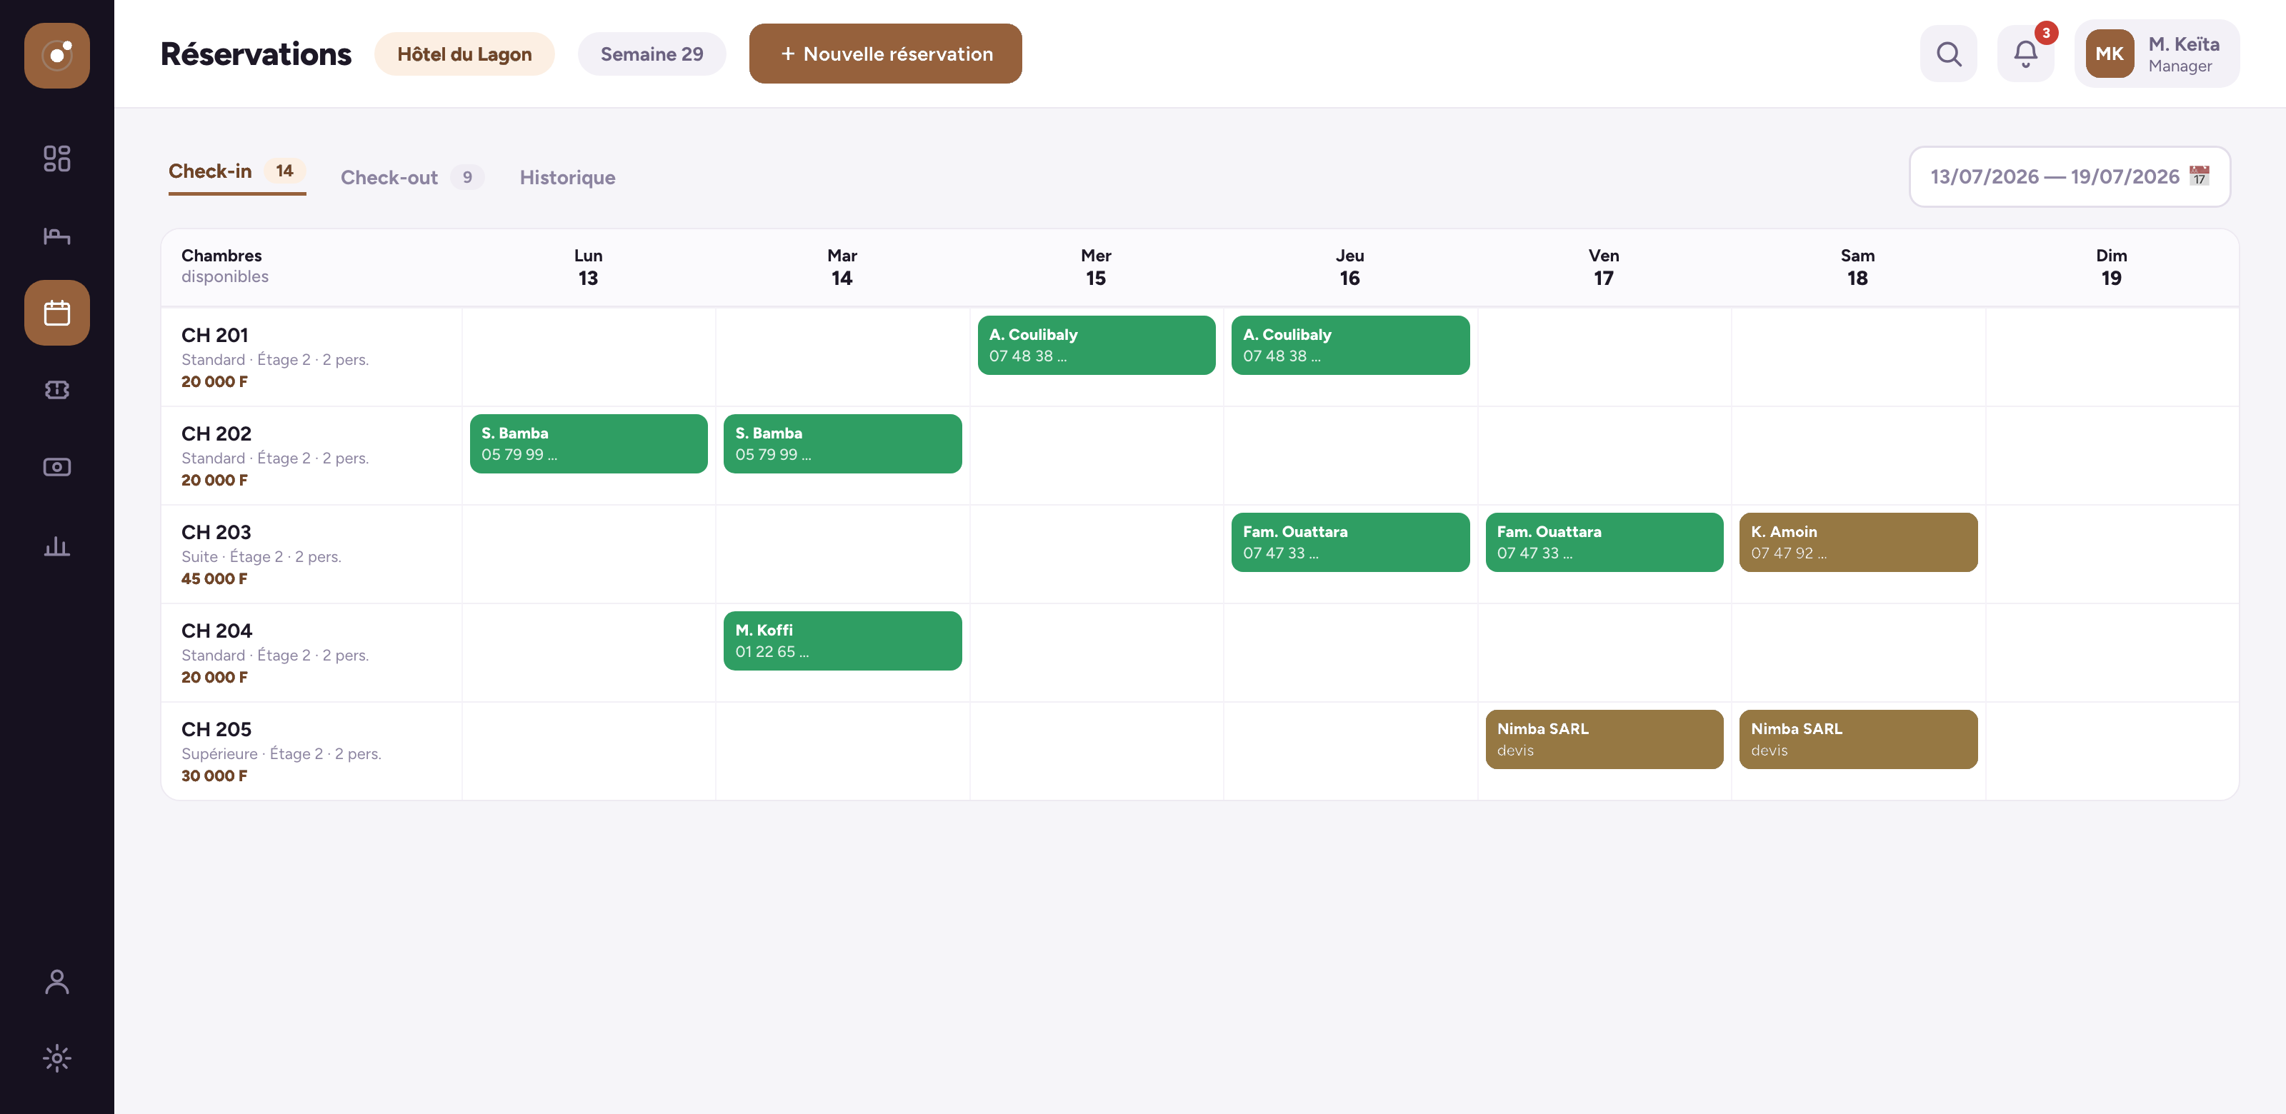Viewport: 2286px width, 1114px height.
Task: Click Ven 17 column header
Action: [x=1604, y=267]
